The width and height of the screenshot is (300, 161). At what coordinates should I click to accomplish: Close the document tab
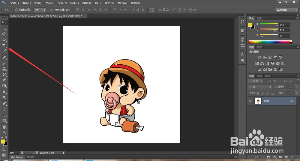click(x=84, y=16)
